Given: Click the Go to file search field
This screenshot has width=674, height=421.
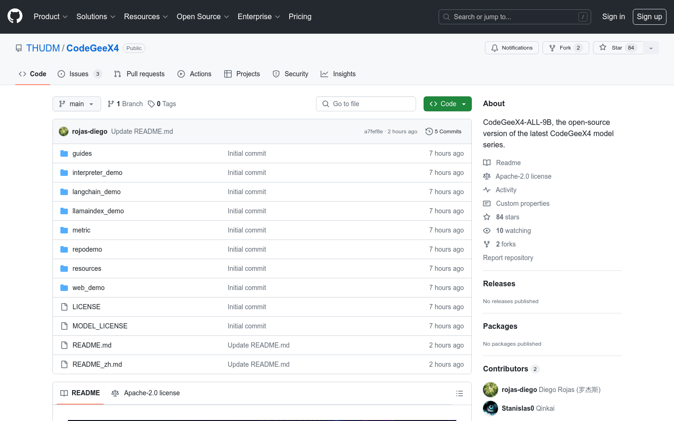Looking at the screenshot, I should (366, 104).
